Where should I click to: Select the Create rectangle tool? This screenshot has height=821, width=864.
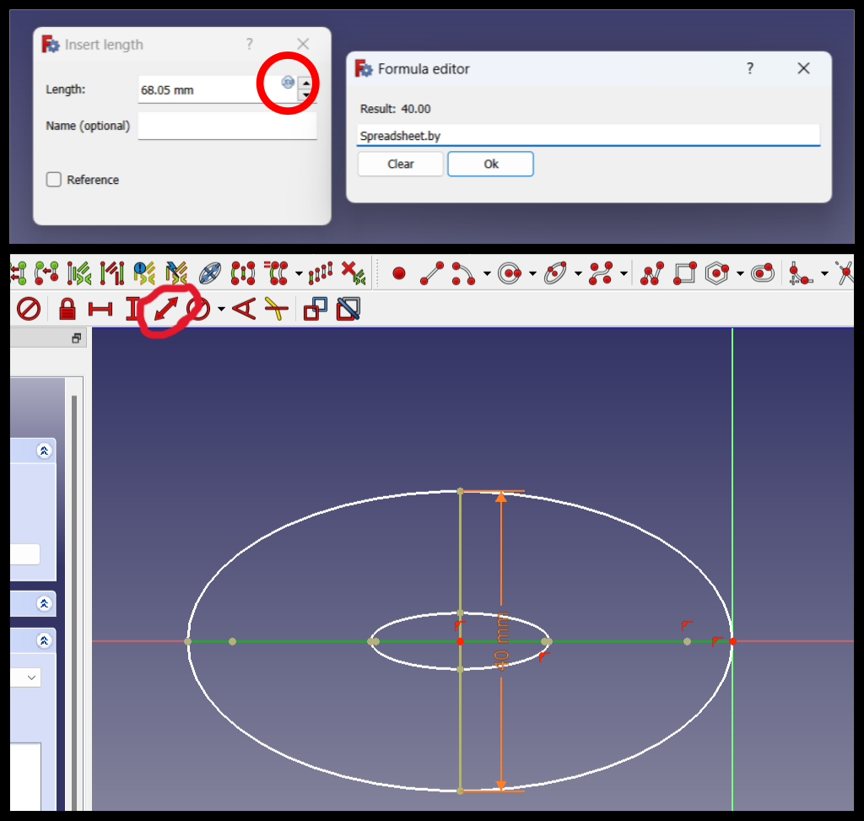tap(683, 273)
